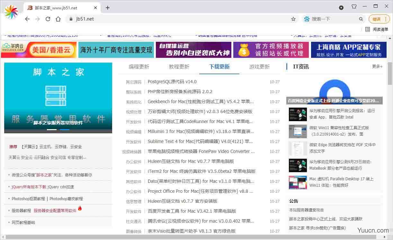Switch to the 编程更新 tab
This screenshot has width=393, height=240.
139,67
